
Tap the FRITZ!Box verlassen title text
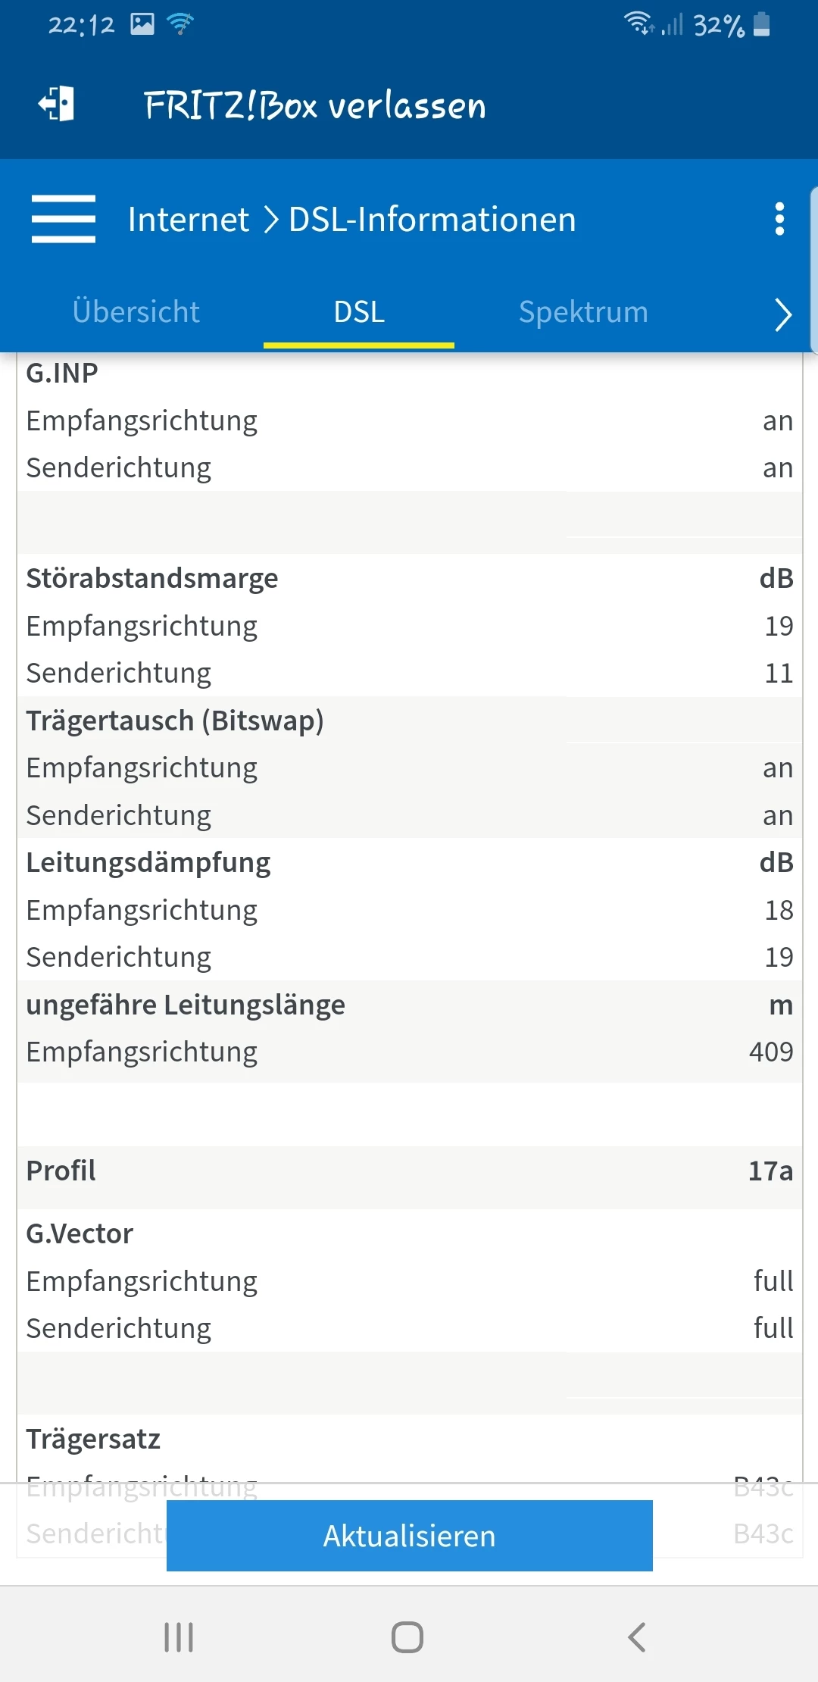coord(315,105)
